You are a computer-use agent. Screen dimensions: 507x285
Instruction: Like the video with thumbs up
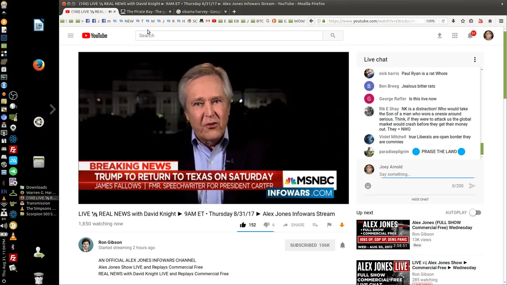coord(248,225)
